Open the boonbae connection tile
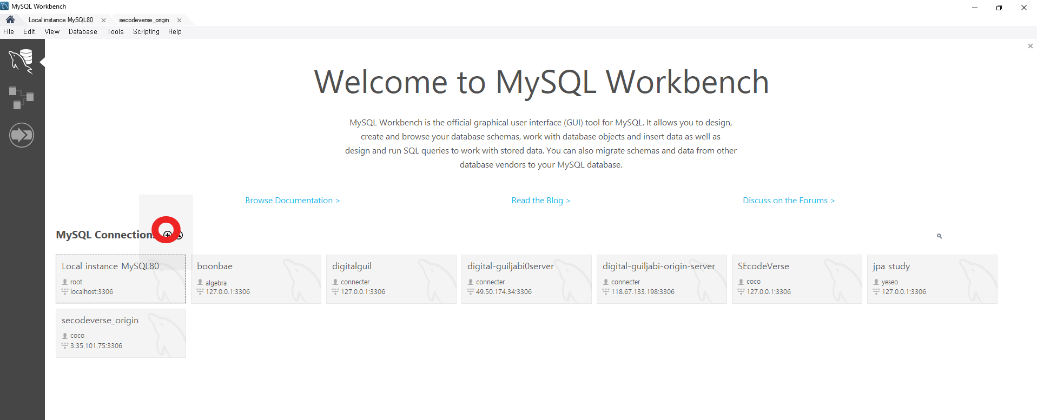Image resolution: width=1037 pixels, height=420 pixels. (256, 279)
